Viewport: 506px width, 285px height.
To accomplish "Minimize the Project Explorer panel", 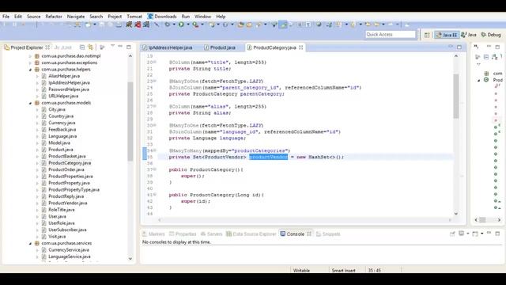I will pyautogui.click(x=120, y=47).
